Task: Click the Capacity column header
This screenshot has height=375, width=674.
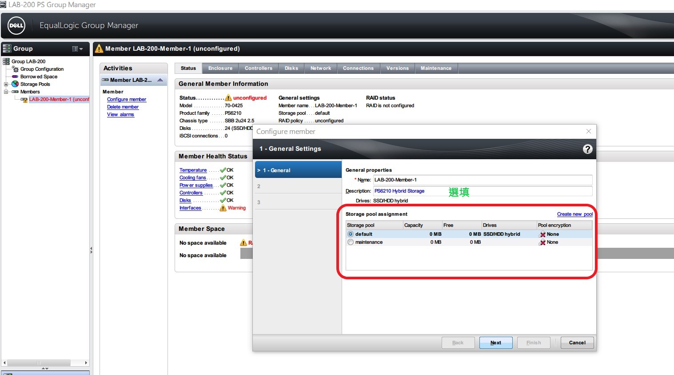Action: (423, 225)
